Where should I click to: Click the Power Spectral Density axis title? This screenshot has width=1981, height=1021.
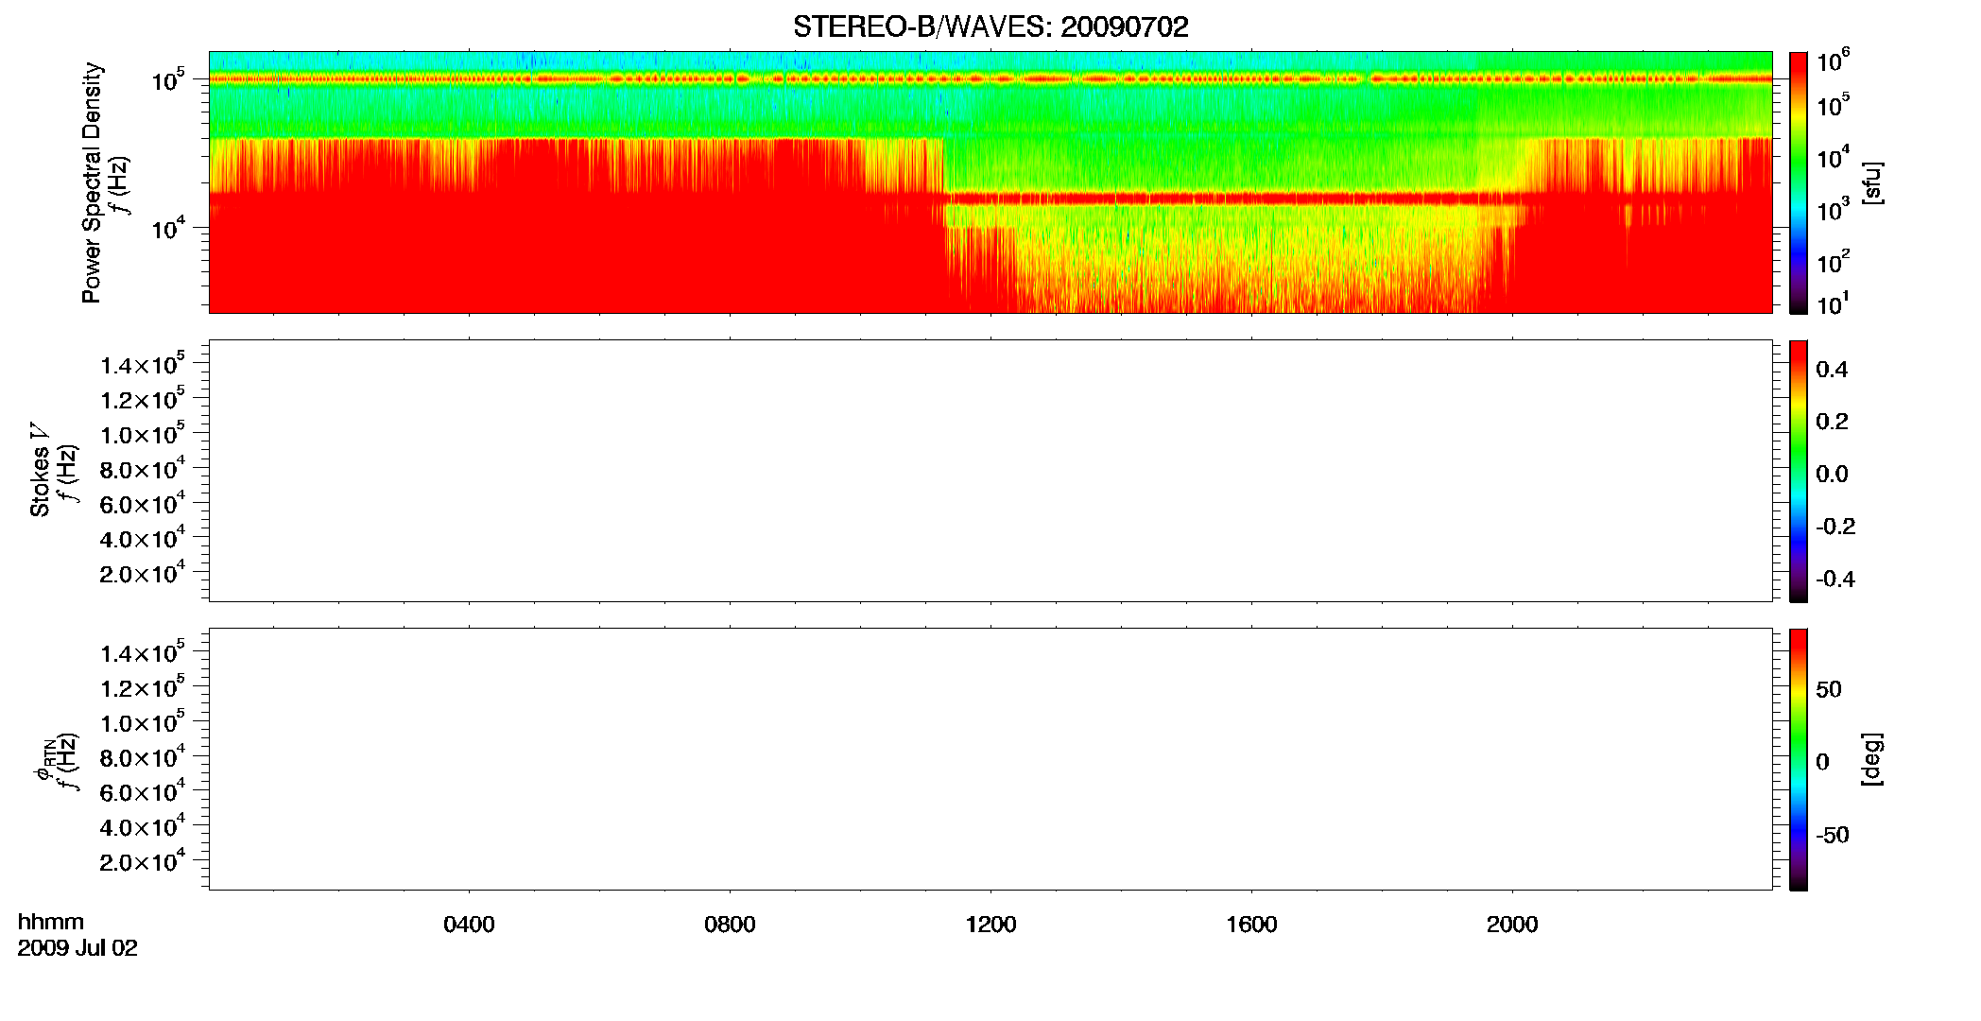click(x=92, y=182)
